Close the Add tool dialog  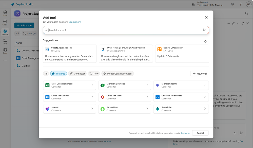[206, 17]
